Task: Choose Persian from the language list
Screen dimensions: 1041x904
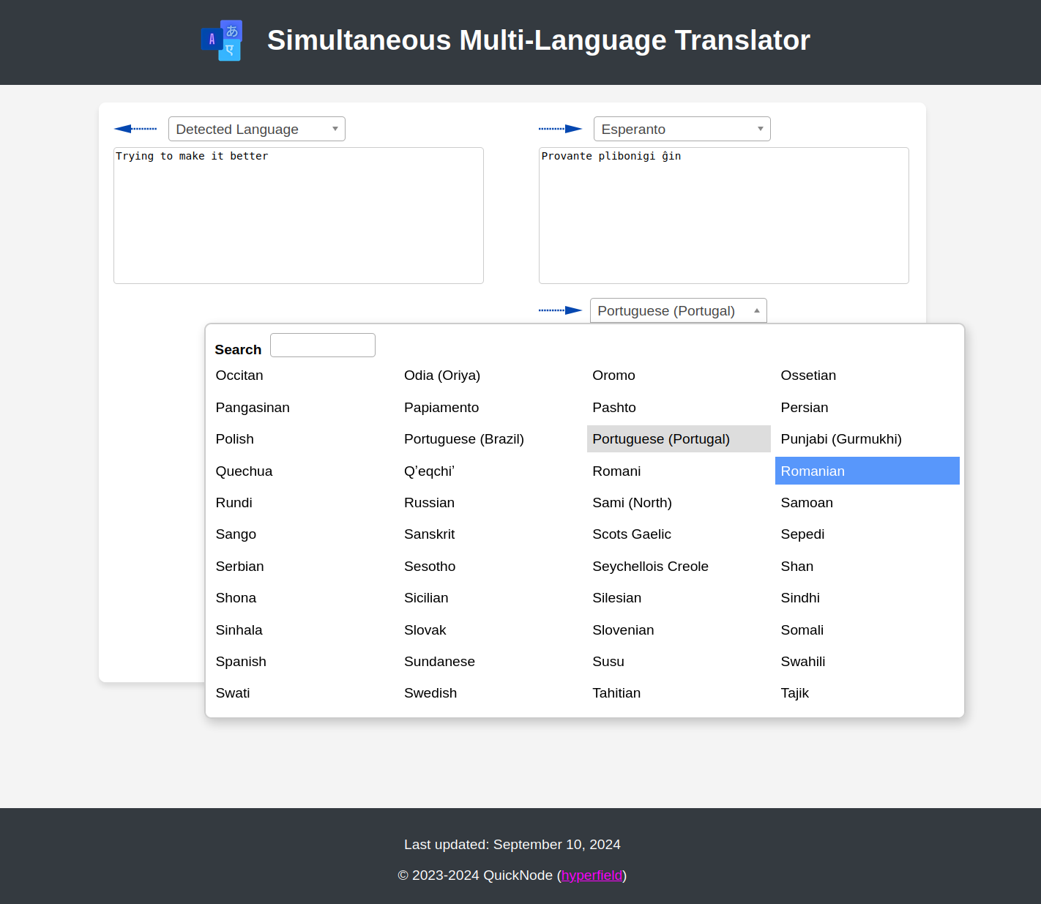Action: (x=805, y=407)
